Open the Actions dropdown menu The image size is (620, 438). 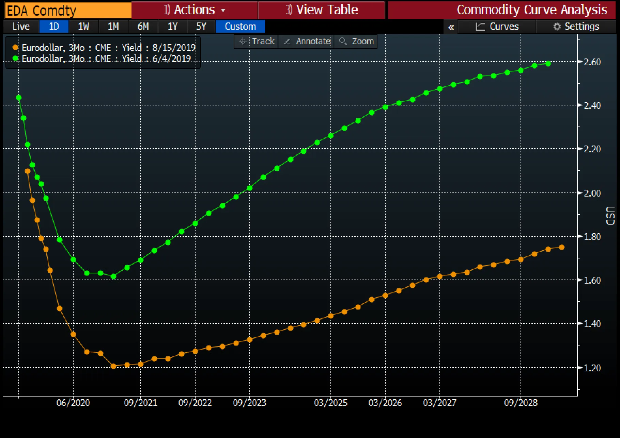pos(194,10)
